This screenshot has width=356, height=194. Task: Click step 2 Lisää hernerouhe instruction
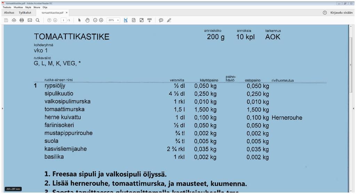(x=146, y=183)
